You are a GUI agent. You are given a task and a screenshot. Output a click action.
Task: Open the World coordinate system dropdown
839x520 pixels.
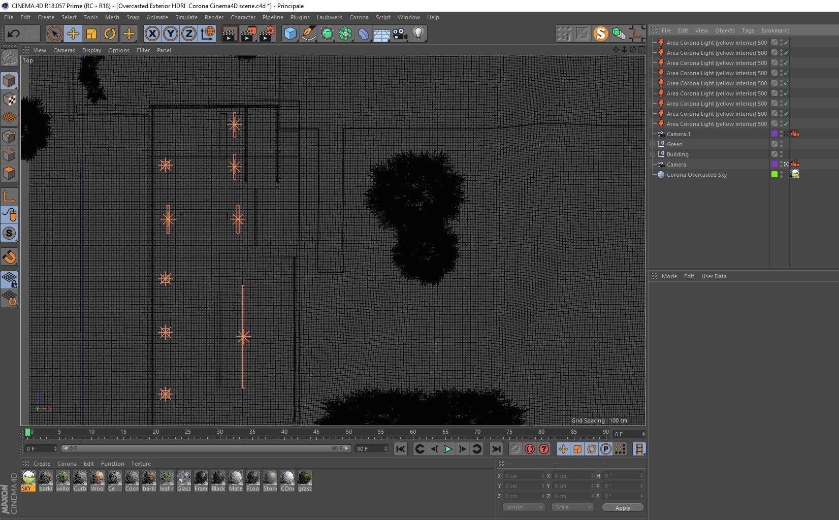point(524,507)
